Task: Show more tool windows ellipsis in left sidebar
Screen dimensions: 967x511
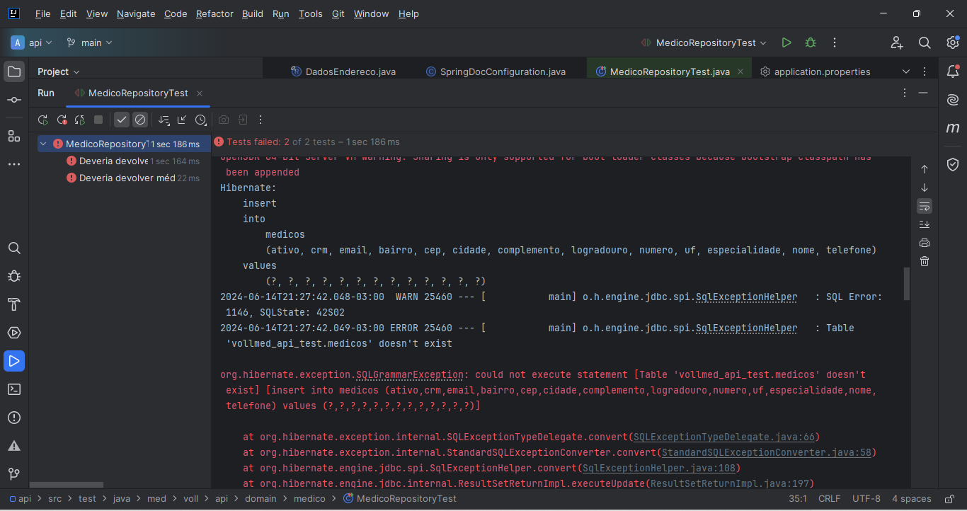Action: (14, 163)
